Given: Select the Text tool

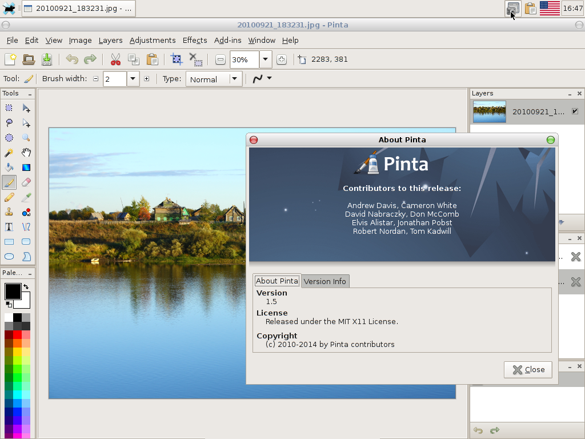Looking at the screenshot, I should [x=9, y=227].
